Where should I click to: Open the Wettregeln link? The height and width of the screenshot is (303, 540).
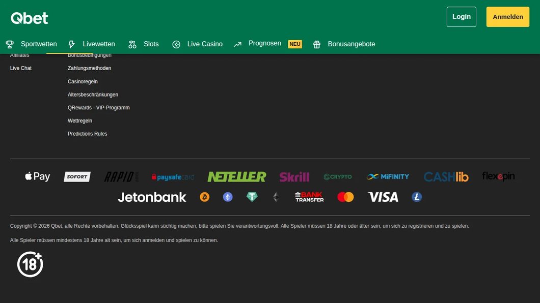[80, 120]
